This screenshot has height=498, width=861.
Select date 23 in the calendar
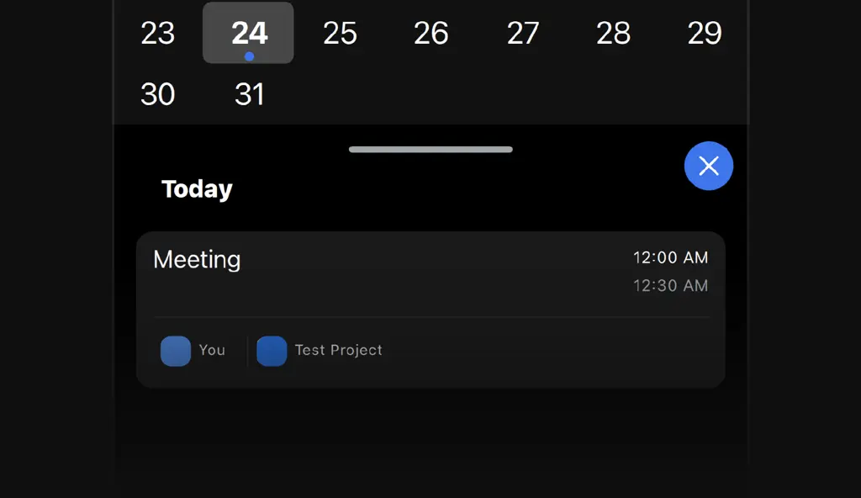(157, 33)
